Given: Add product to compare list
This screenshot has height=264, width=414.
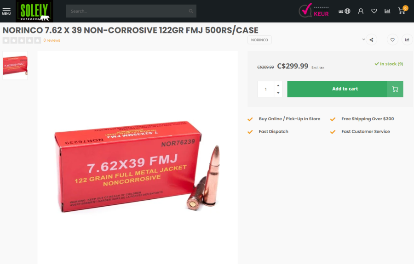Looking at the screenshot, I should tap(407, 40).
